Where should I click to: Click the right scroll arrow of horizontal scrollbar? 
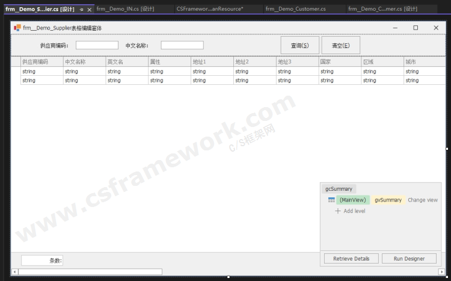click(x=442, y=272)
